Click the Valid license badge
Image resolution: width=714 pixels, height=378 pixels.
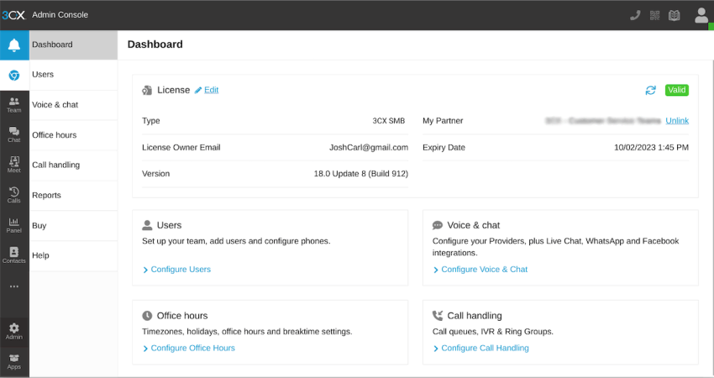tap(676, 90)
